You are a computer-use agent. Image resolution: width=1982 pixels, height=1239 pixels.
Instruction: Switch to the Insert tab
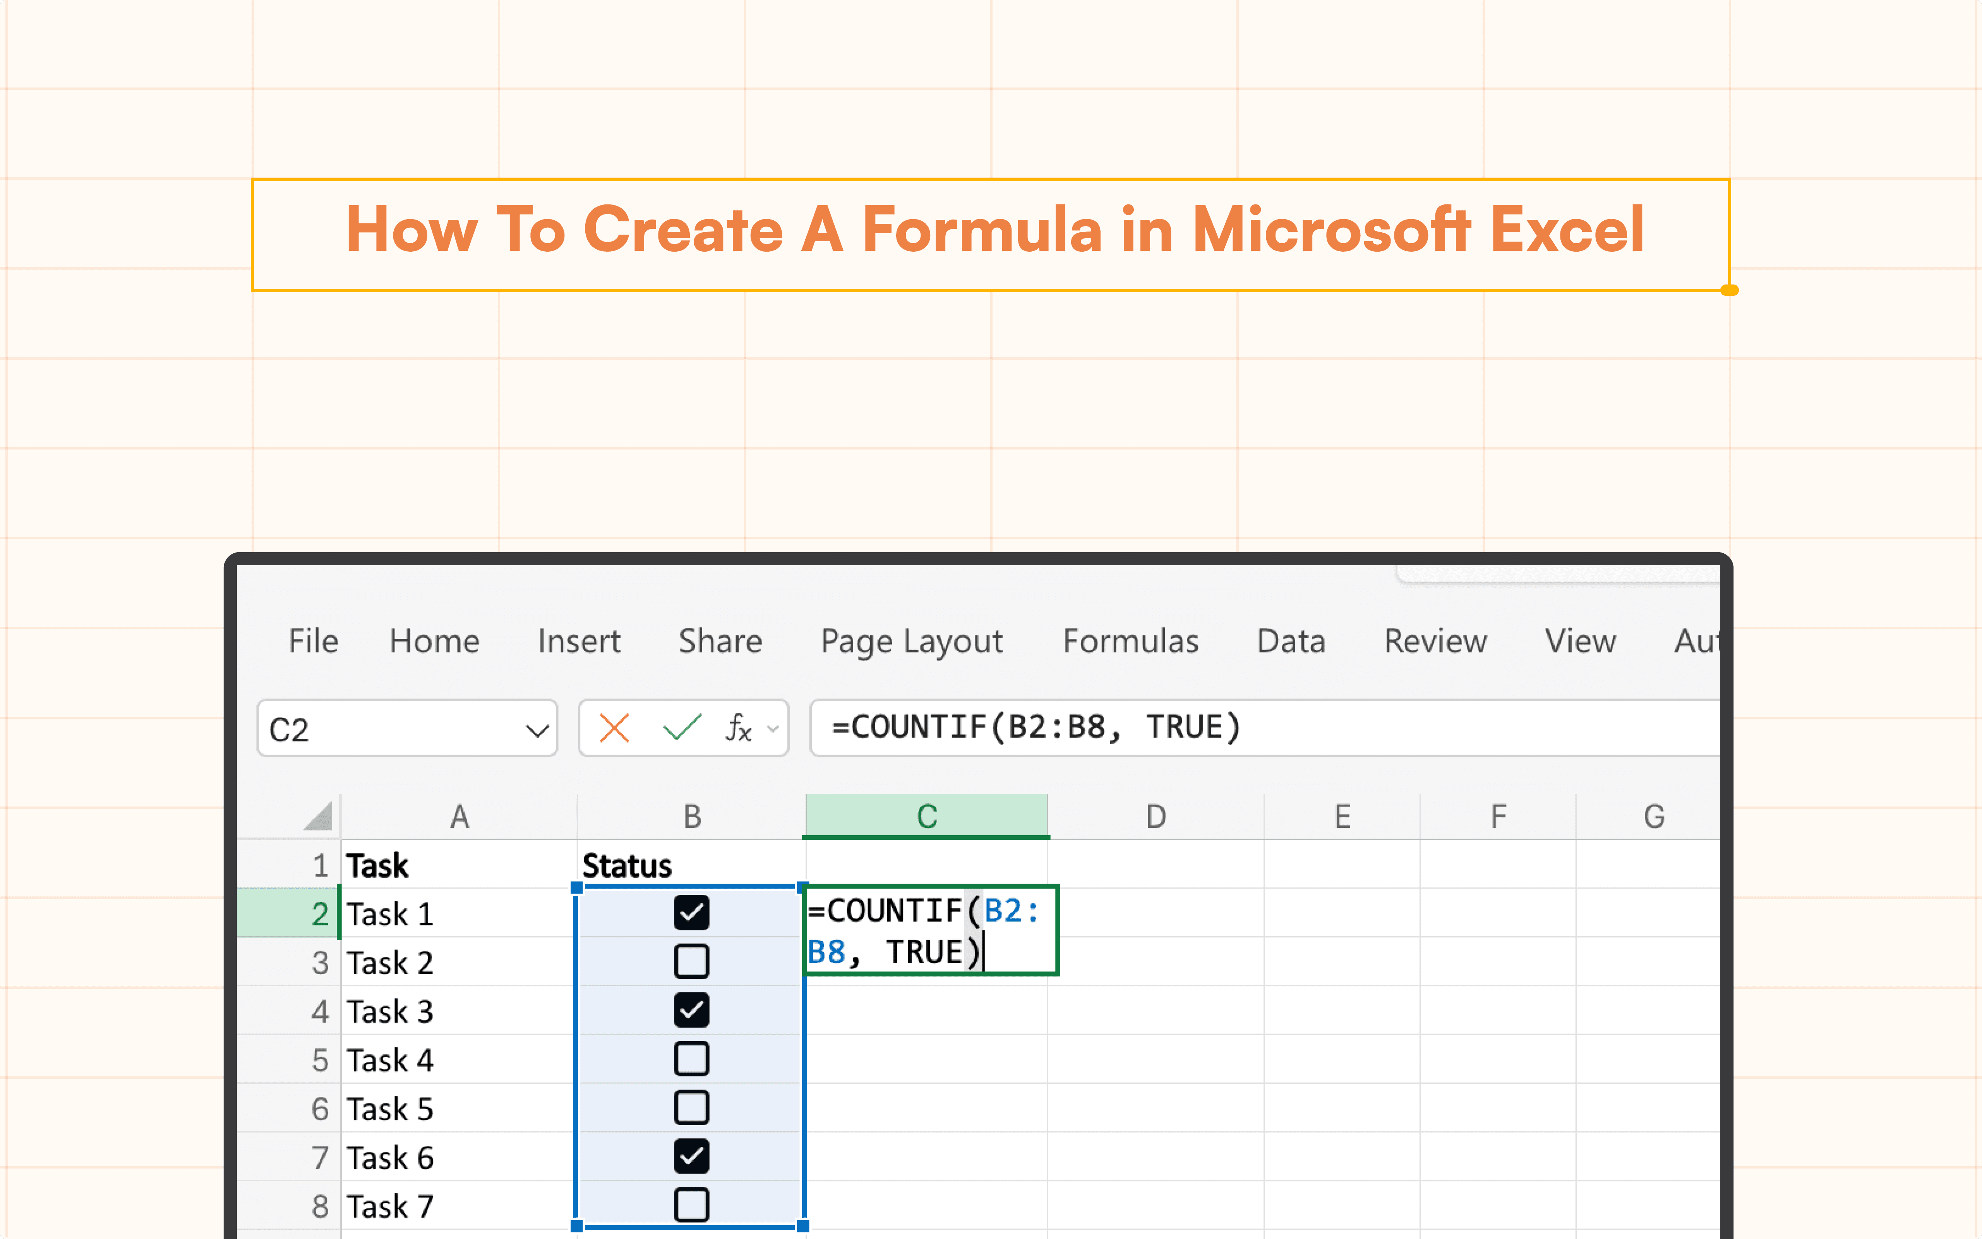[579, 641]
